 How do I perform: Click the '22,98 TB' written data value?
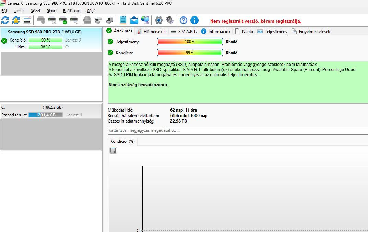pos(178,121)
